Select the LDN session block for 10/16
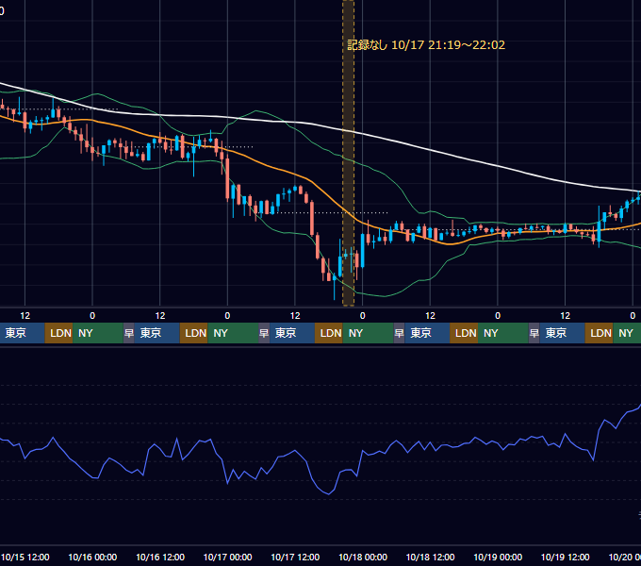 [194, 333]
